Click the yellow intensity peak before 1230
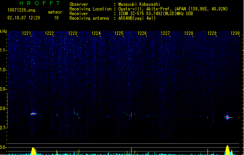Screen dimensions: 244x155 click(x=227, y=150)
